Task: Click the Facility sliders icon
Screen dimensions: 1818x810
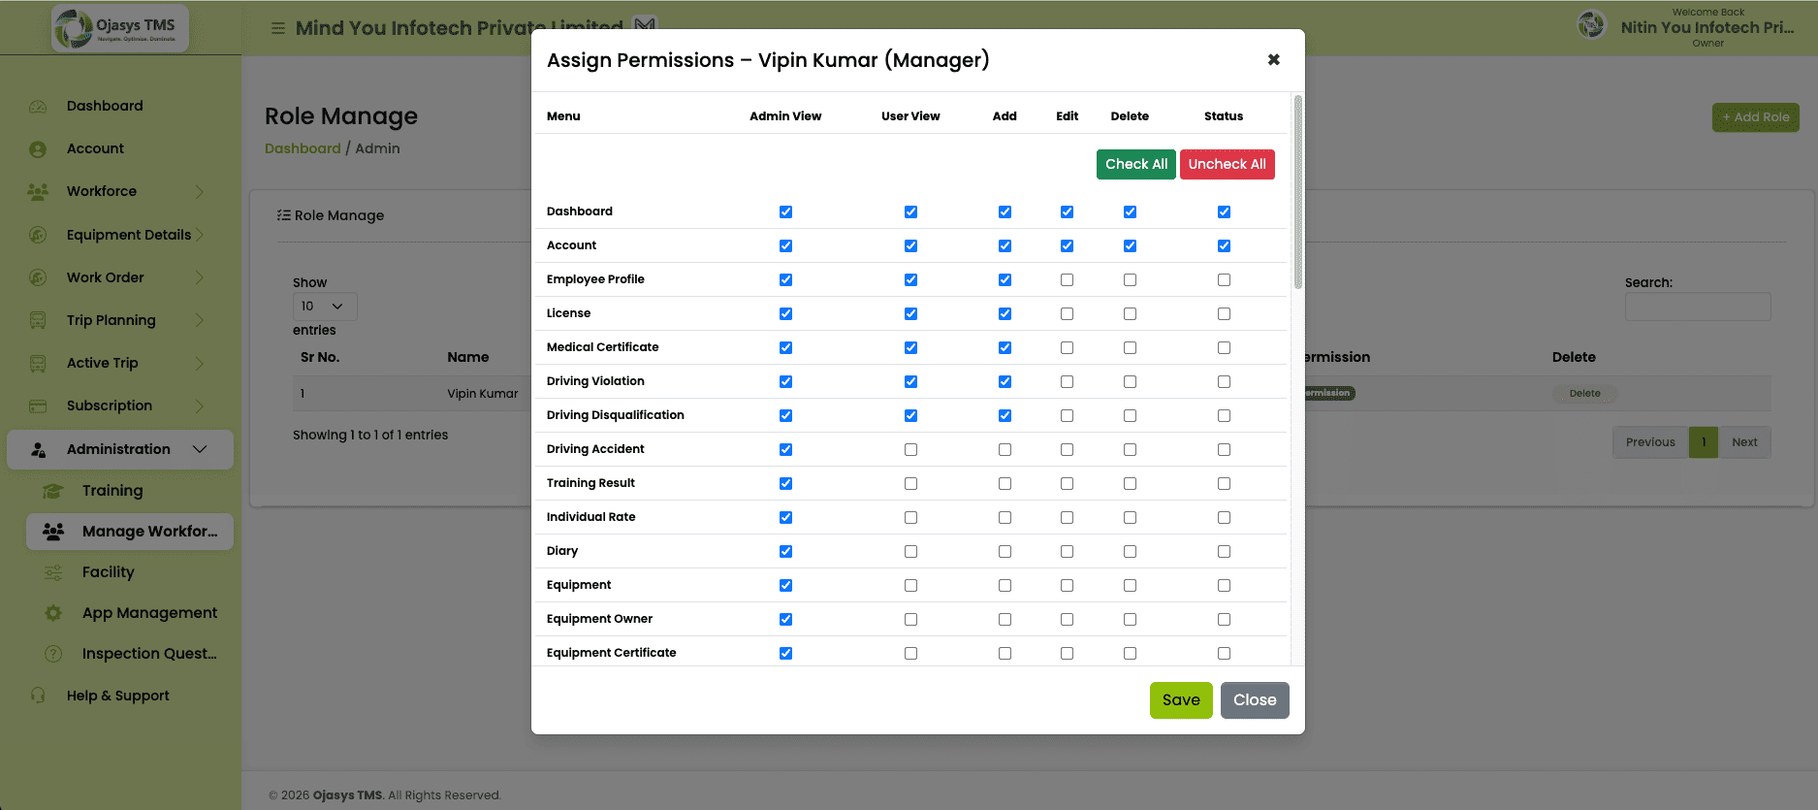Action: (x=53, y=572)
